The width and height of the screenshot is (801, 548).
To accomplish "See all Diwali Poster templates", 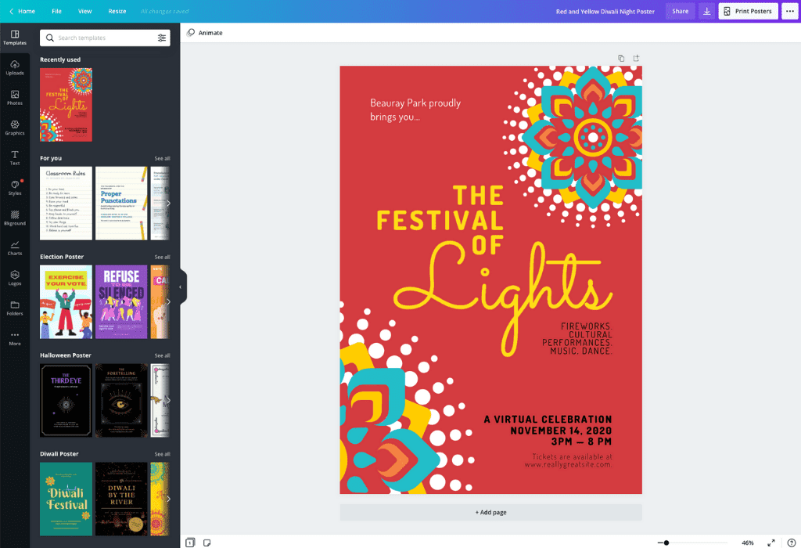I will tap(163, 453).
